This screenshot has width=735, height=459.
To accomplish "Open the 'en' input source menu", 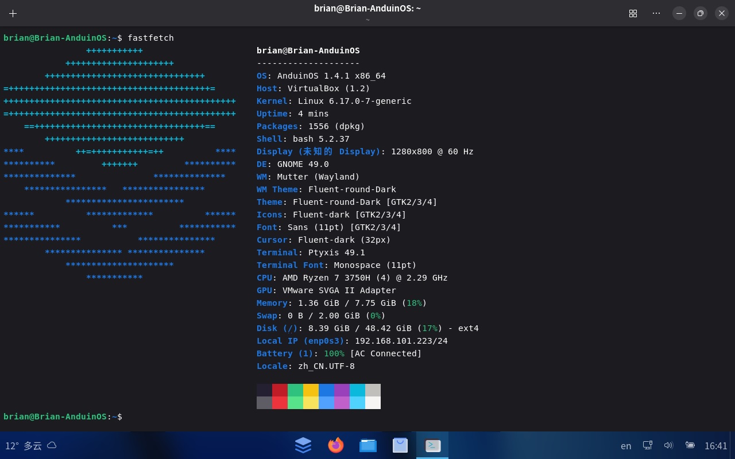I will tap(626, 446).
